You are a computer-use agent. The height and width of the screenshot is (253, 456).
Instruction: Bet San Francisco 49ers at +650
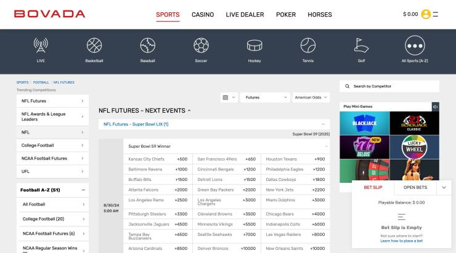point(227,159)
